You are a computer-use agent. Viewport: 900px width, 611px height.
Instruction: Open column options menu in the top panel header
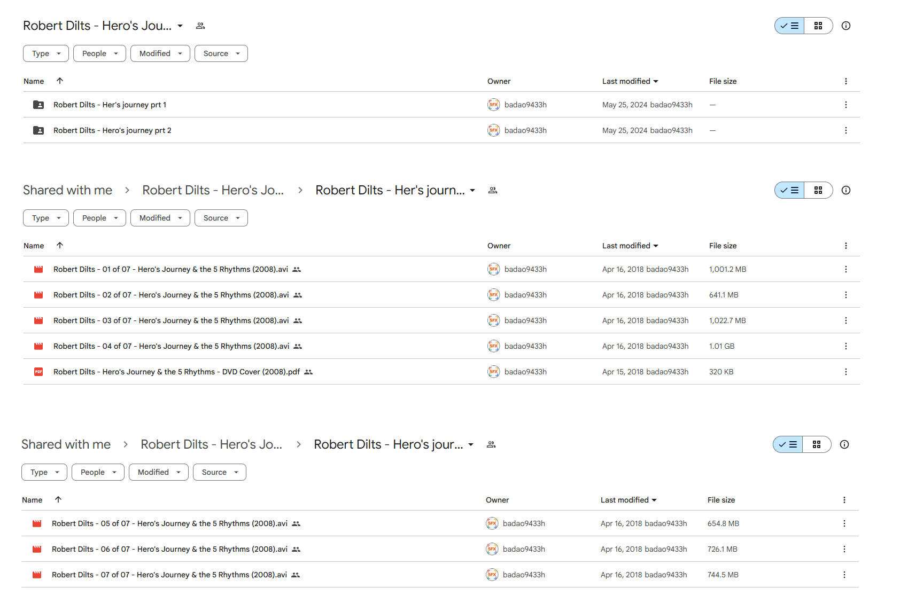pyautogui.click(x=846, y=81)
